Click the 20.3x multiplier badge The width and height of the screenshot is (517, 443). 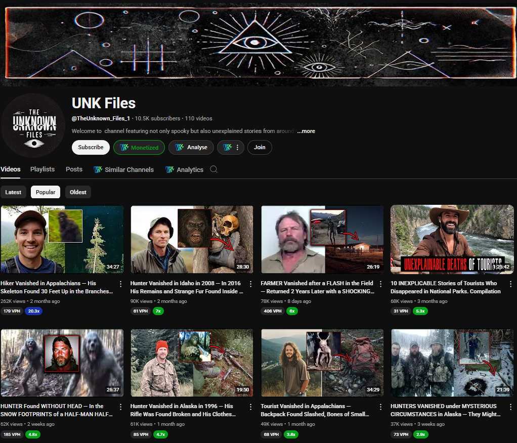(x=35, y=311)
